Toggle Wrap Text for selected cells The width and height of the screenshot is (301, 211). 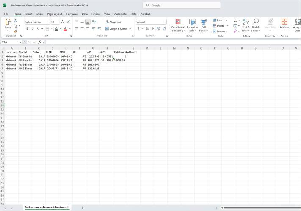(x=113, y=22)
